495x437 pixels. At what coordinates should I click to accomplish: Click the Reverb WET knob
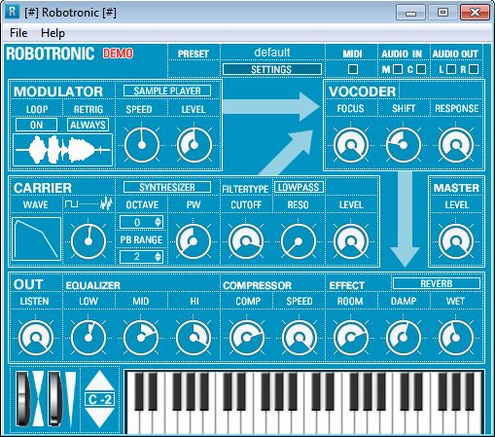[456, 338]
